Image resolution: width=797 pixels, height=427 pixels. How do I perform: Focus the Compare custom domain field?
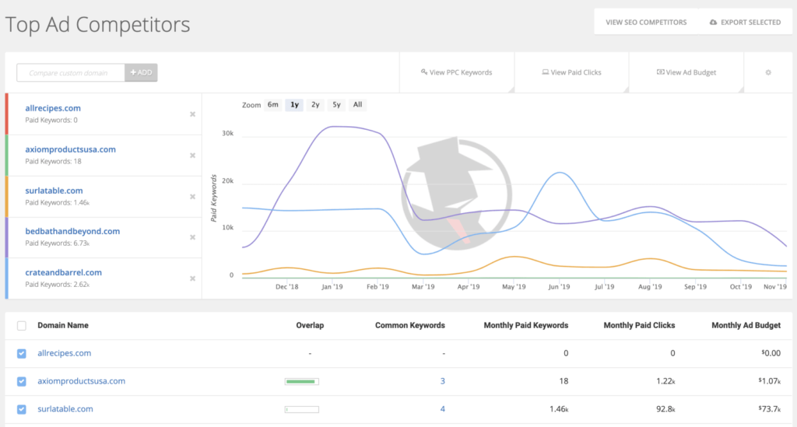pyautogui.click(x=71, y=72)
